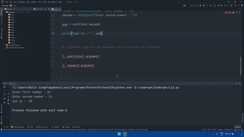Clear the Run console with trash icon
The height and width of the screenshot is (137, 244).
(8, 104)
